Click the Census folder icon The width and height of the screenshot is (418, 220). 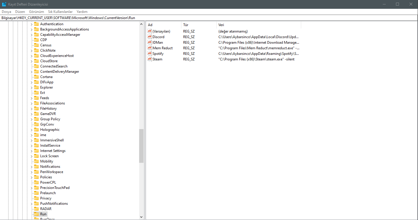[x=36, y=45]
